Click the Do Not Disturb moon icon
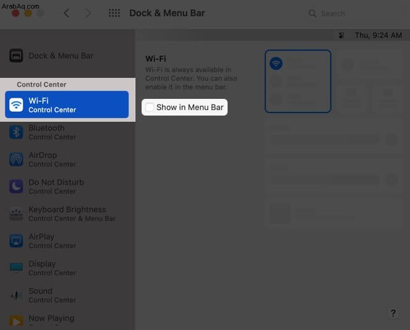The image size is (410, 330). point(16,186)
